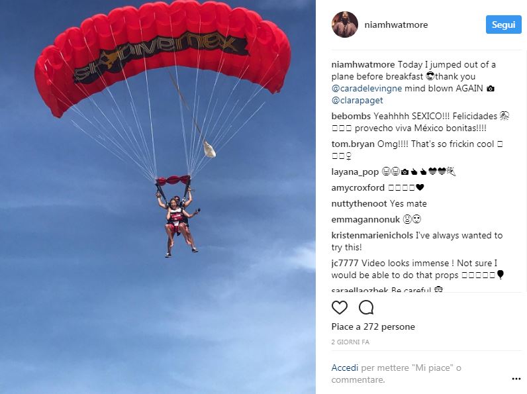View commenter jc7777 profile
527x394 pixels.
(x=345, y=264)
